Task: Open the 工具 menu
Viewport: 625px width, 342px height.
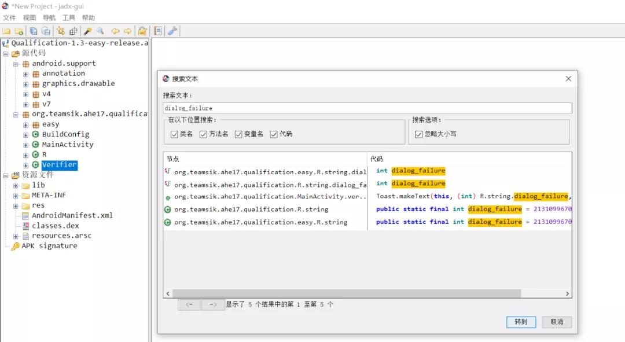Action: point(68,17)
